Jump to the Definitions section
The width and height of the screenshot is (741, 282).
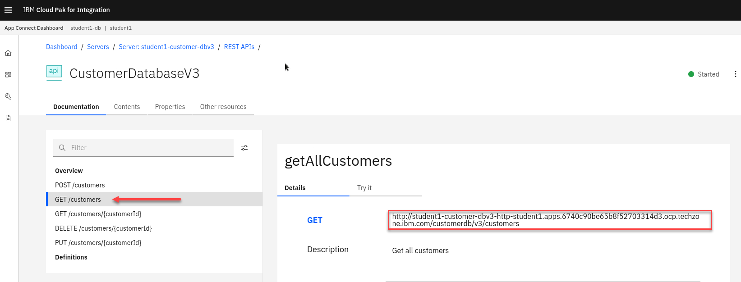click(71, 257)
